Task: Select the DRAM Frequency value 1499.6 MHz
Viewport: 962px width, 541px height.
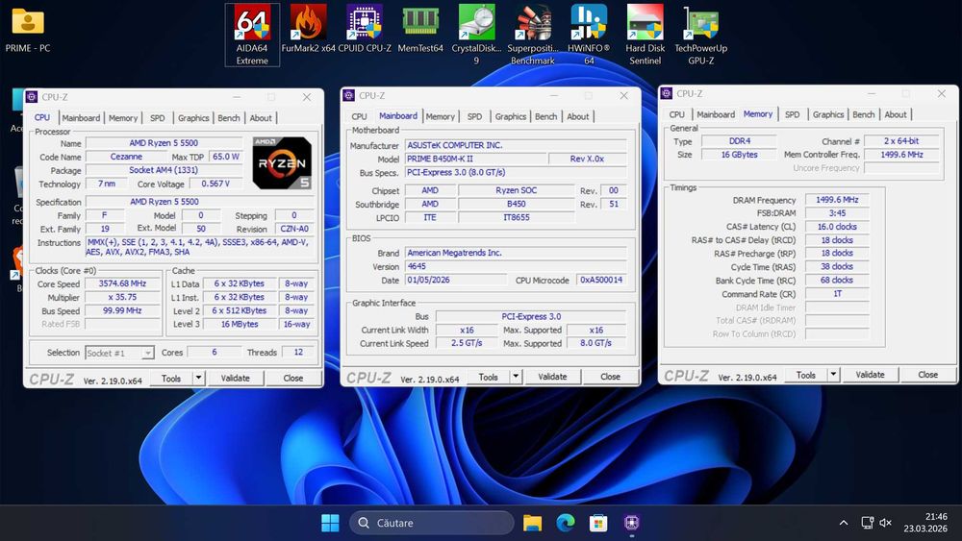Action: click(x=838, y=200)
